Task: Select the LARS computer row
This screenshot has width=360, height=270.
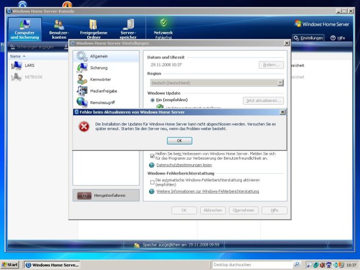Action: click(39, 65)
